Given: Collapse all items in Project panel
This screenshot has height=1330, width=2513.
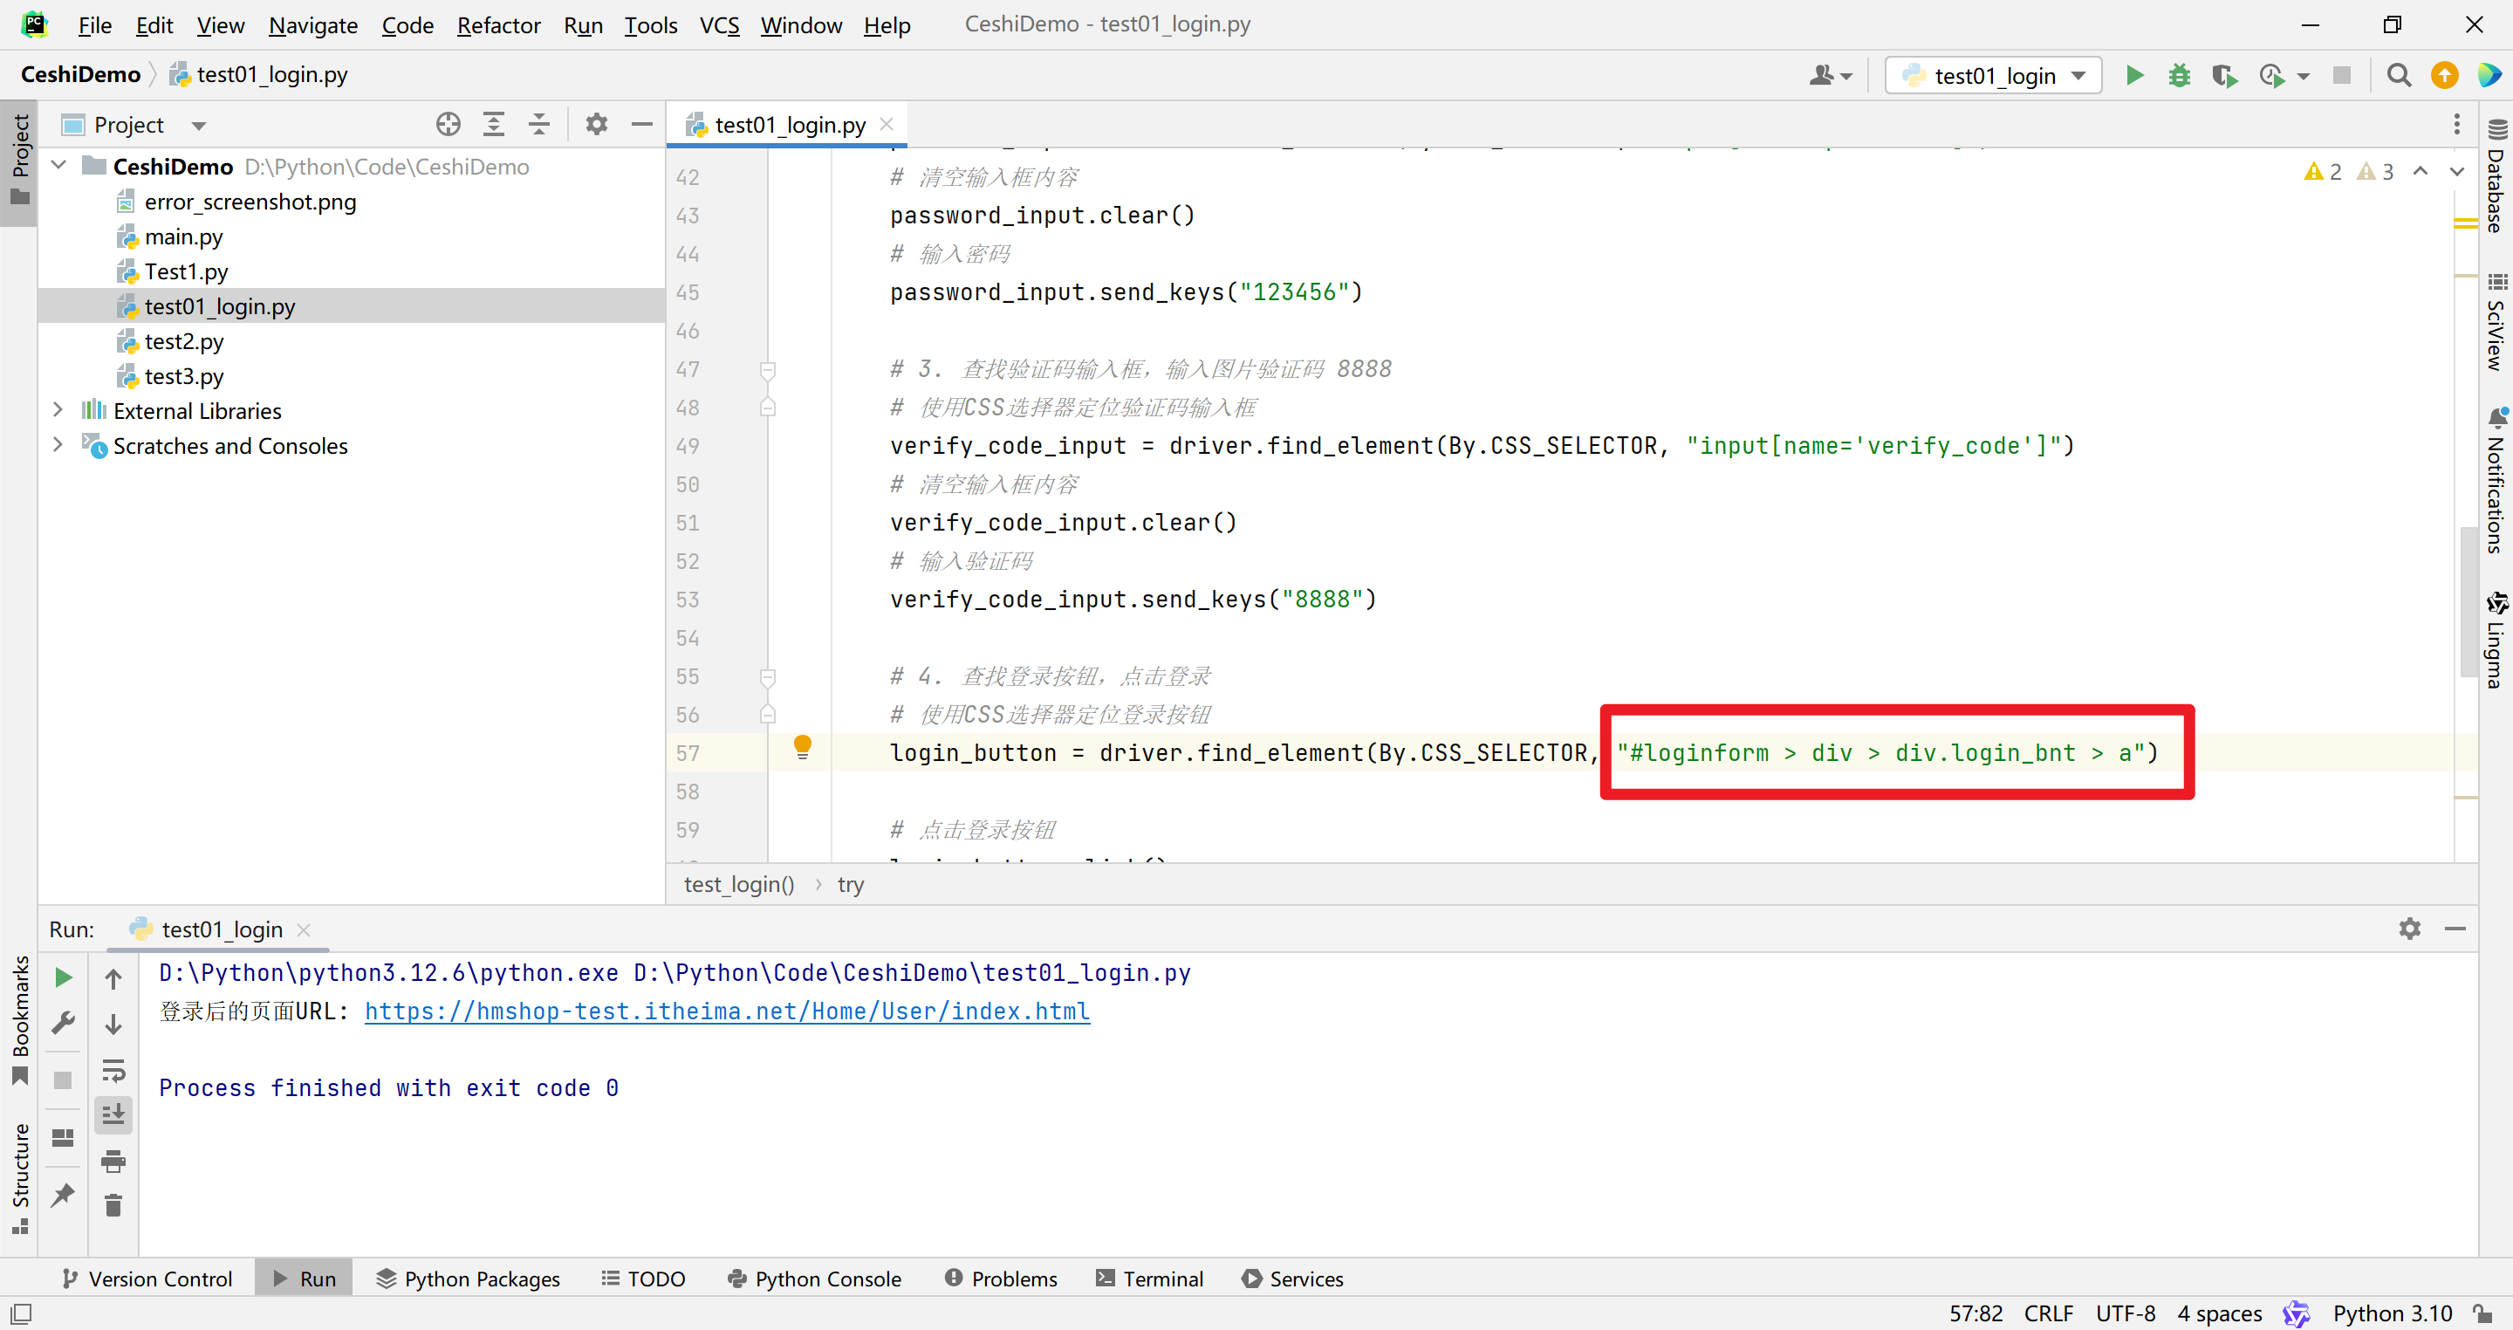Looking at the screenshot, I should pos(538,124).
